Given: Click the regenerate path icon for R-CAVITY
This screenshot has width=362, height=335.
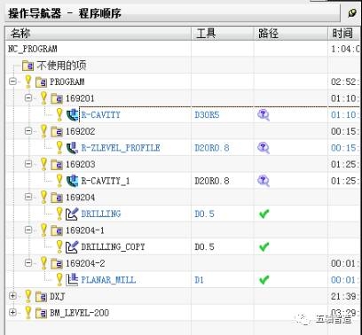Looking at the screenshot, I should tap(264, 114).
